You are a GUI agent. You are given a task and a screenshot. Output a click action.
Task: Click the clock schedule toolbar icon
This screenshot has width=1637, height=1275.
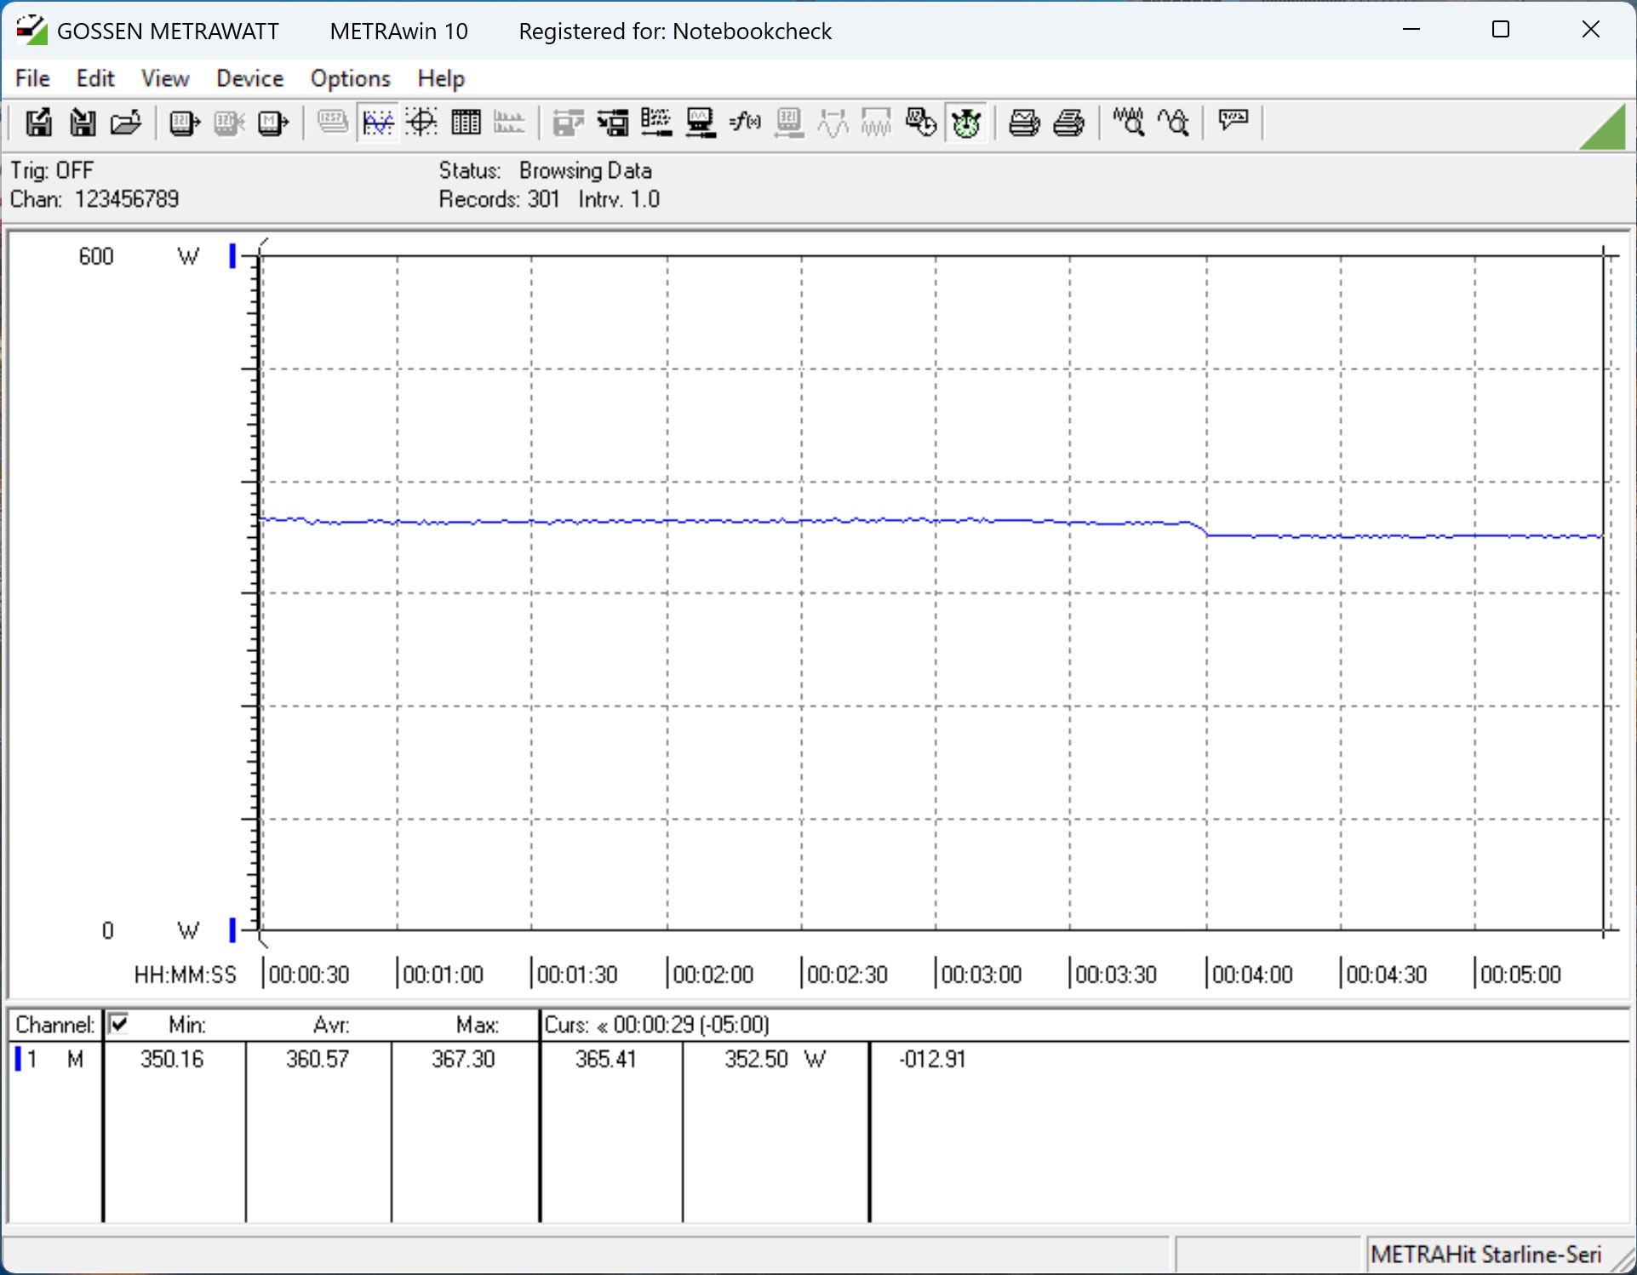tap(921, 123)
